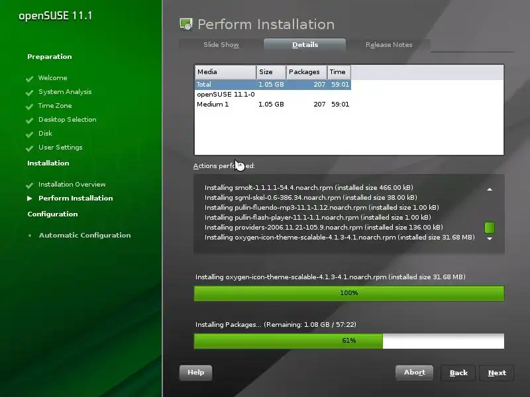This screenshot has height=397, width=530.
Task: Sort by the Size column header
Action: [x=271, y=72]
